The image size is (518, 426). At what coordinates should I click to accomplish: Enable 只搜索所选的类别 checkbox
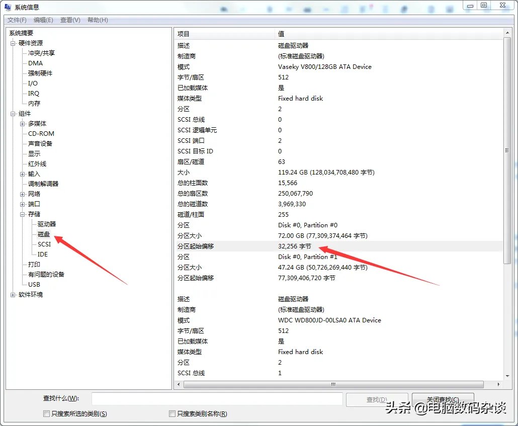tap(46, 413)
